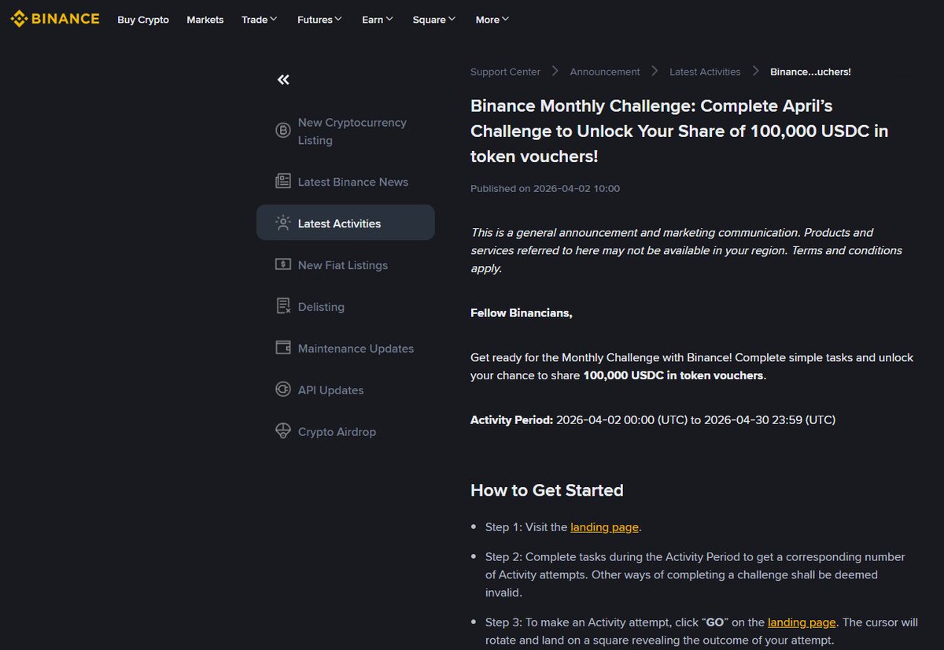944x650 pixels.
Task: Click the italic general announcement disclaimer
Action: [686, 250]
